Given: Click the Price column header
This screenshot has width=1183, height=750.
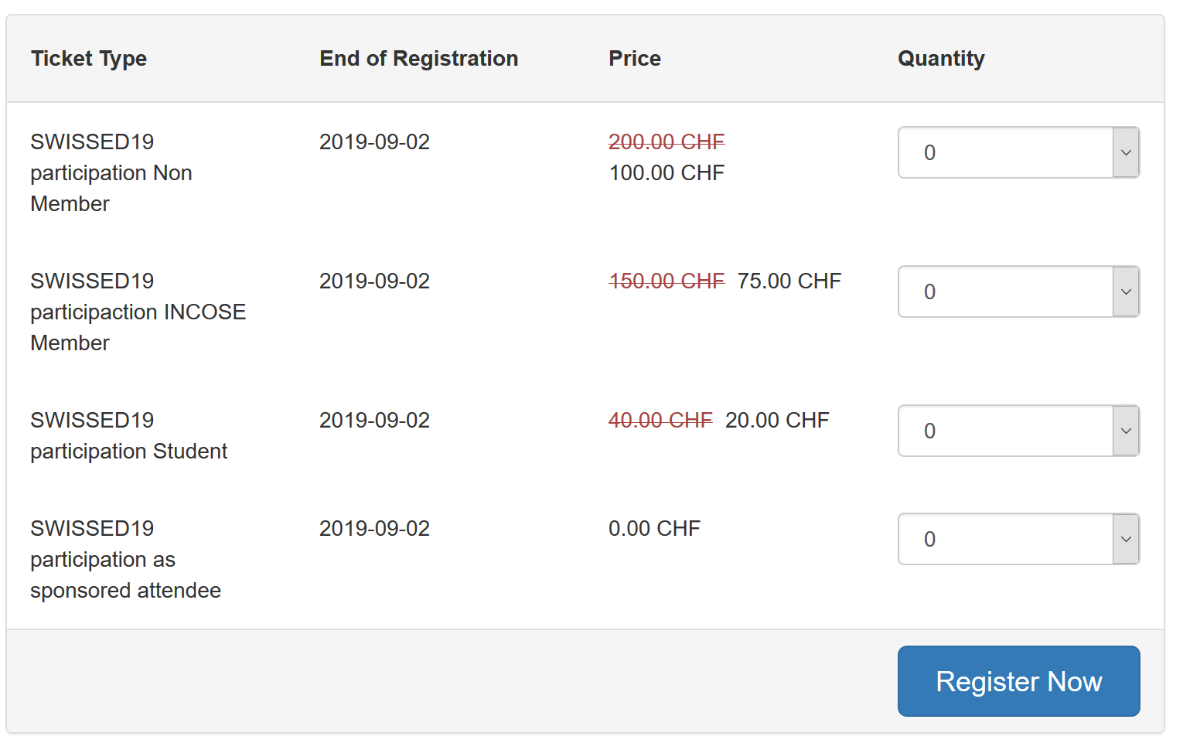Looking at the screenshot, I should tap(634, 59).
